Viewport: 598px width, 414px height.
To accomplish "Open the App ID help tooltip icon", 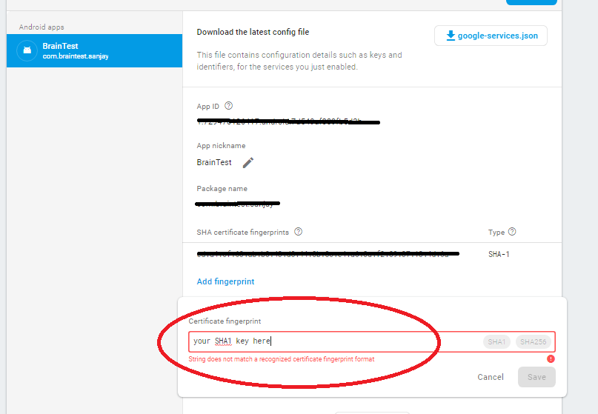I will [x=228, y=106].
